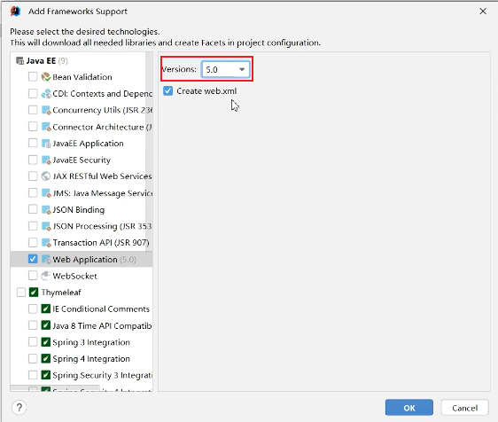
Task: Confirm with the OK button
Action: [409, 408]
